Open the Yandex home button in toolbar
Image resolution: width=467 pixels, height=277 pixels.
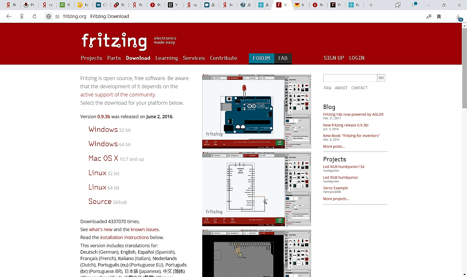pos(22,16)
